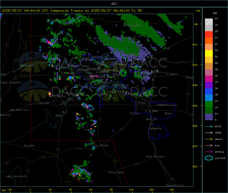Screen dimensions: 228x193
Task: Click the 'Lag.Llancanelo' map label
Action: point(16,176)
